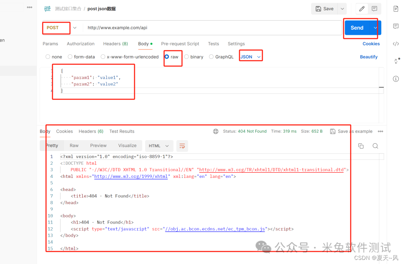This screenshot has height=264, width=404.
Task: Switch response view to Pretty
Action: (52, 146)
